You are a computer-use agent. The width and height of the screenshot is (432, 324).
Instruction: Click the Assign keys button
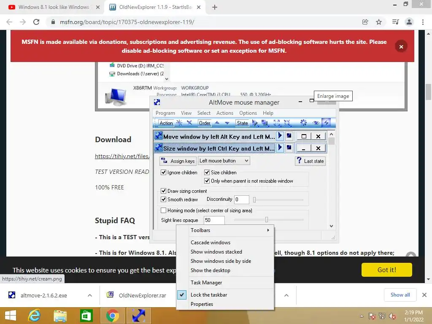pos(178,161)
